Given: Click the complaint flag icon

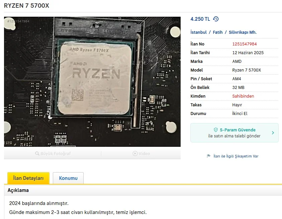Looking at the screenshot, I should 209,156.
